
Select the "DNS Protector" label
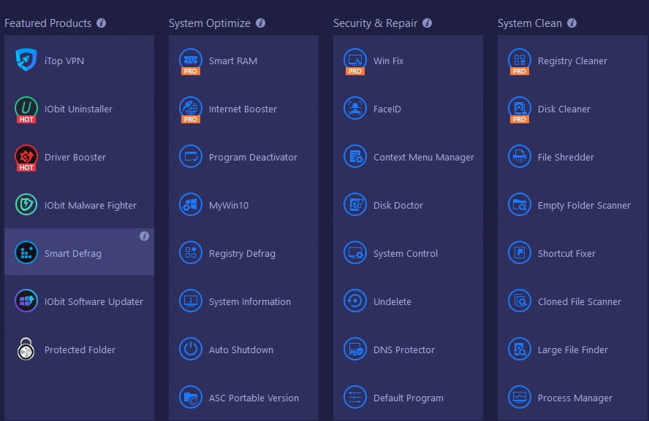coord(404,350)
